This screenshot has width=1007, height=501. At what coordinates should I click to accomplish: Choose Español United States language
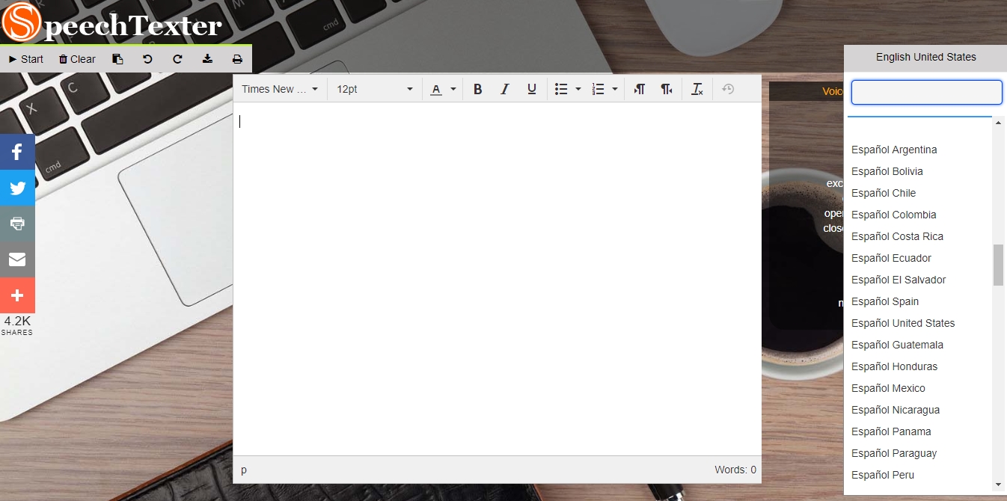pyautogui.click(x=903, y=323)
